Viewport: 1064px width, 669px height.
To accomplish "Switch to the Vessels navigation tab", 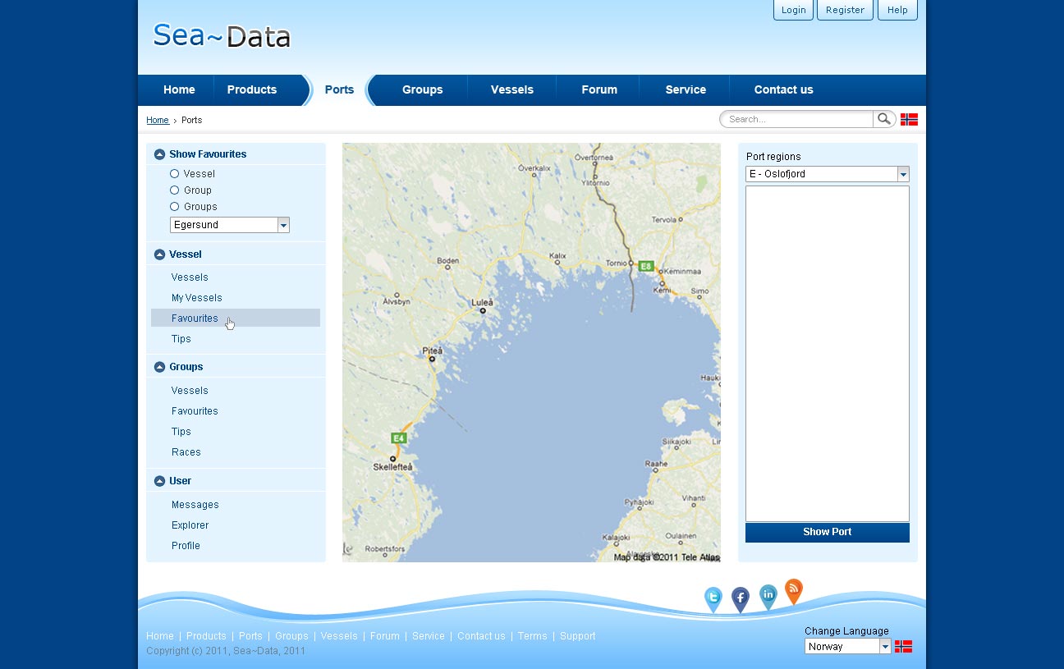I will tap(511, 89).
